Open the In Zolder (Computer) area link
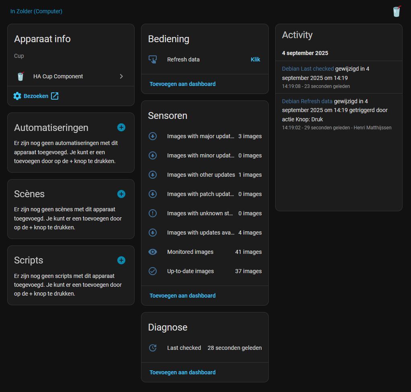The image size is (411, 392). pyautogui.click(x=36, y=11)
